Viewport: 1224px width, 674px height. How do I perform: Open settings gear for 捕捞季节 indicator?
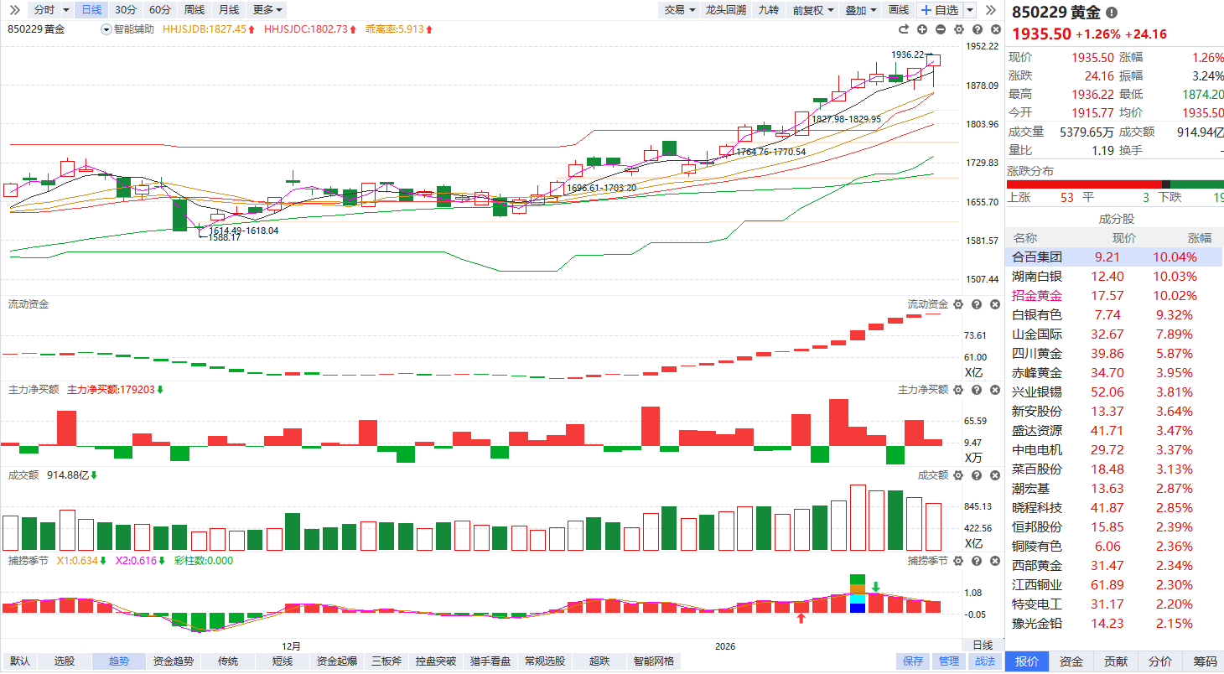pyautogui.click(x=958, y=561)
